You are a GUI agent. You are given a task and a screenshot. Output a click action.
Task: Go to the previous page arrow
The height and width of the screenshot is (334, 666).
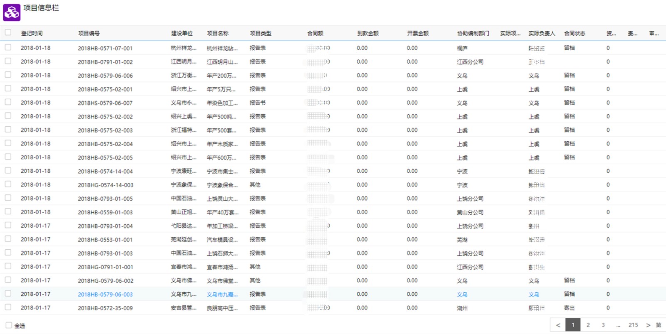point(558,325)
